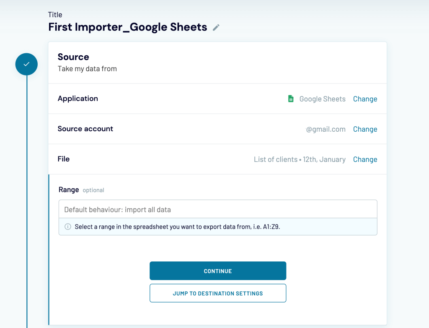The width and height of the screenshot is (429, 328).
Task: Jump to destination settings
Action: [217, 293]
